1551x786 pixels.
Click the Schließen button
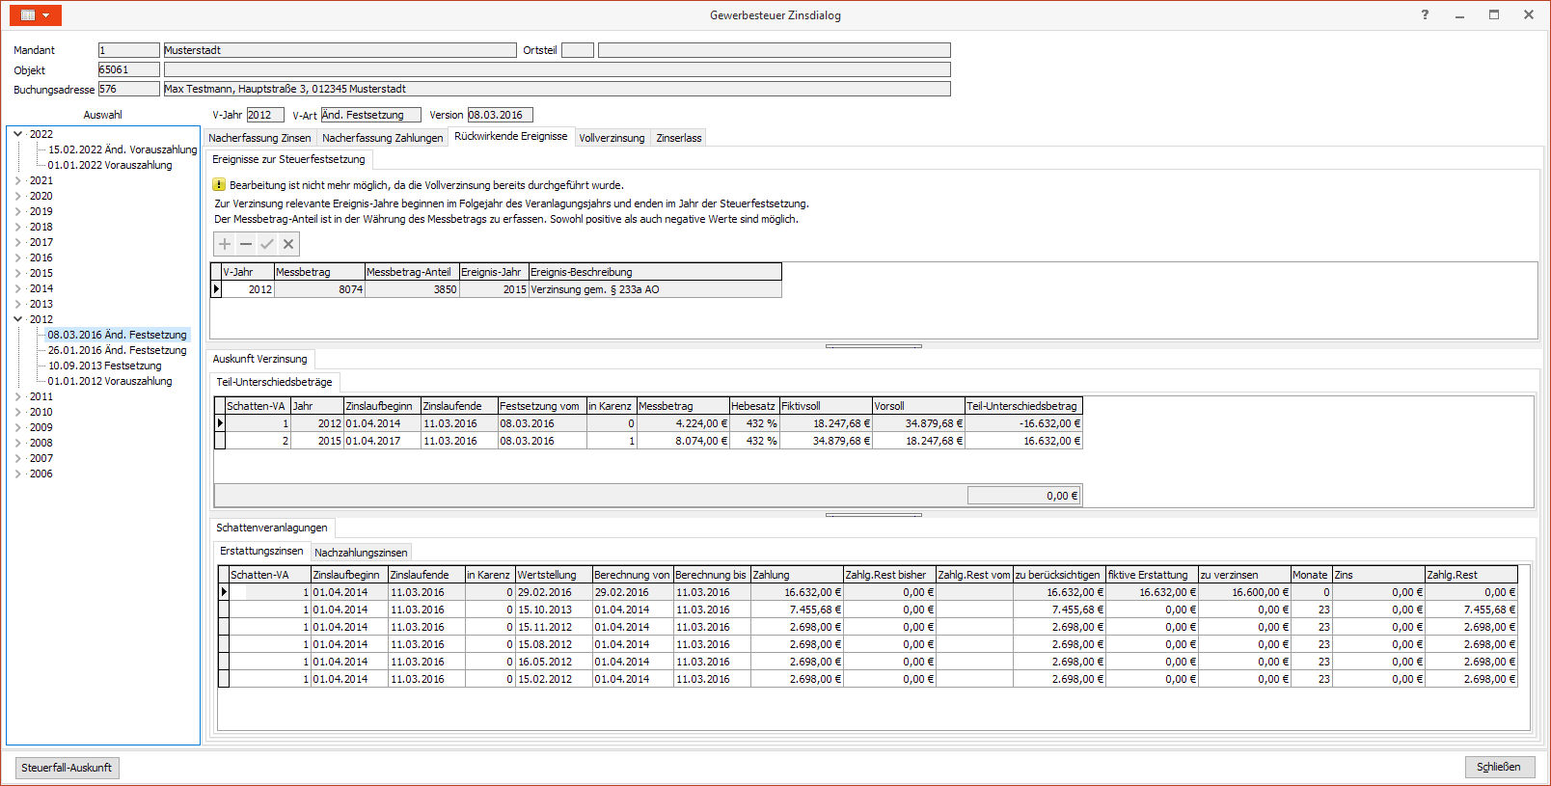point(1499,767)
